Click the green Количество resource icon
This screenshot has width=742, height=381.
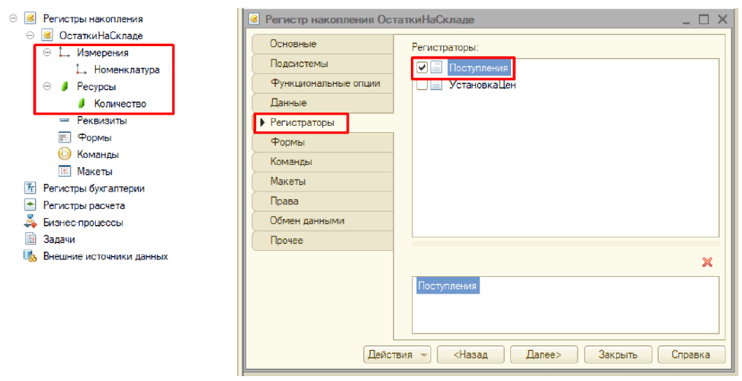pyautogui.click(x=81, y=103)
